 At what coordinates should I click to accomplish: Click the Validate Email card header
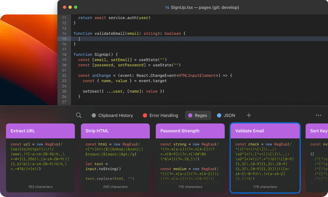265,131
